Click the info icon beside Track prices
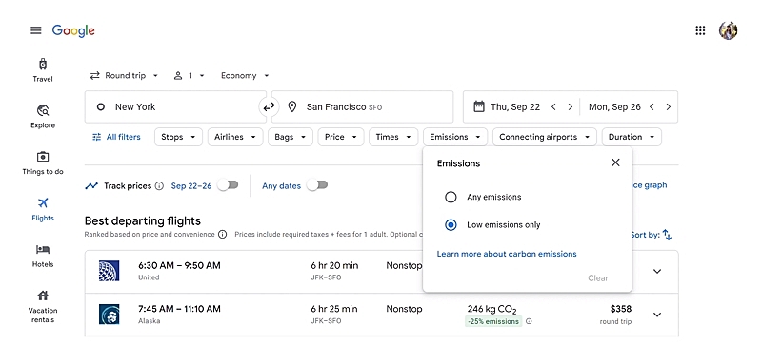Screen dimensions: 762x363 159,185
